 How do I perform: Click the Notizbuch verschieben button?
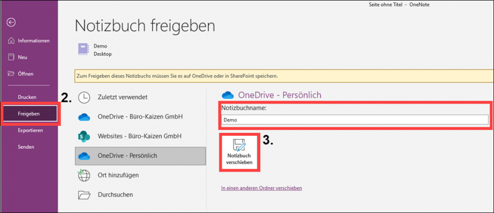239,152
